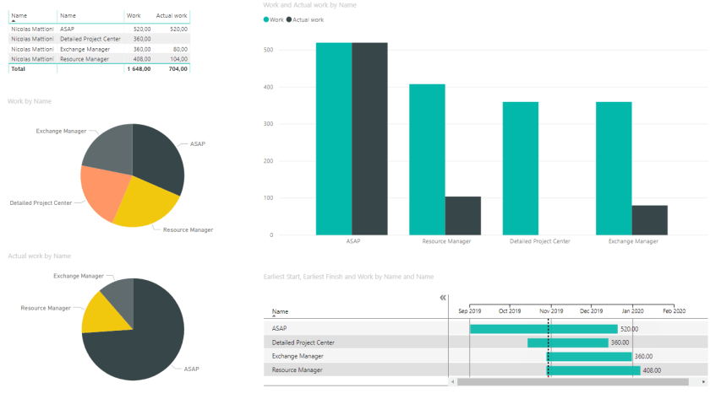Click the dark Actual work bar for ASAP
This screenshot has width=710, height=399.
(x=369, y=139)
